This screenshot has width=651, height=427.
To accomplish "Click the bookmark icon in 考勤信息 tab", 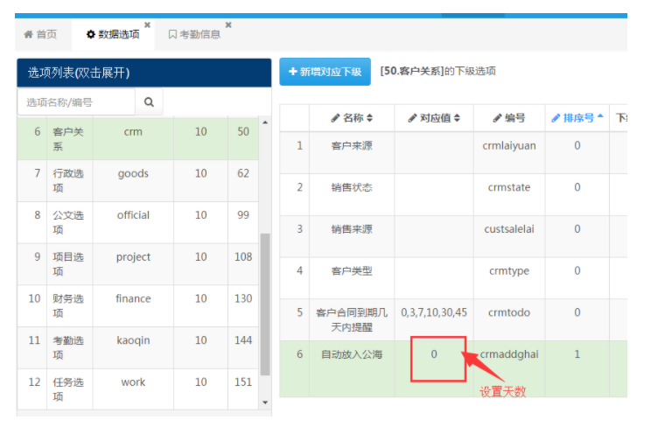I will (x=172, y=34).
